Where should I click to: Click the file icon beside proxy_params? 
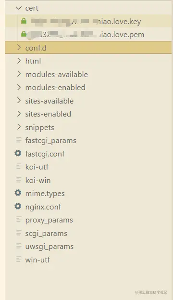tap(19, 220)
